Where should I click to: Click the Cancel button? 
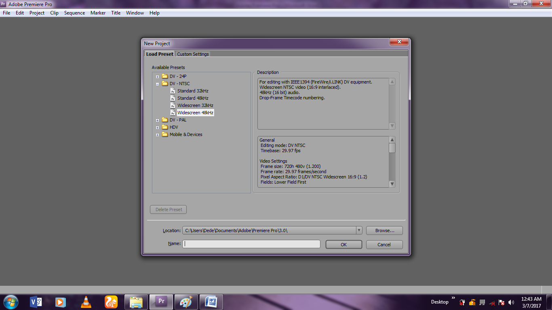pos(384,245)
